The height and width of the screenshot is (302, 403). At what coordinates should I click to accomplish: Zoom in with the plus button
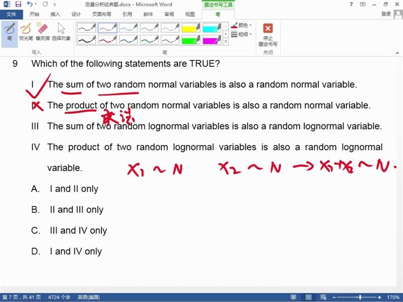379,297
